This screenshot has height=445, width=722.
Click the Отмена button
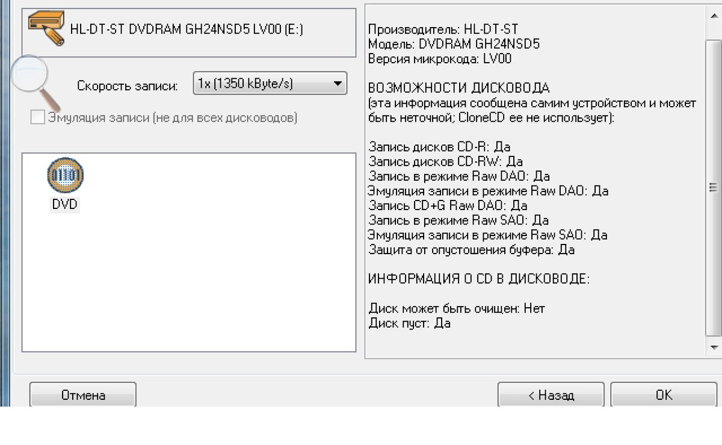coord(83,395)
